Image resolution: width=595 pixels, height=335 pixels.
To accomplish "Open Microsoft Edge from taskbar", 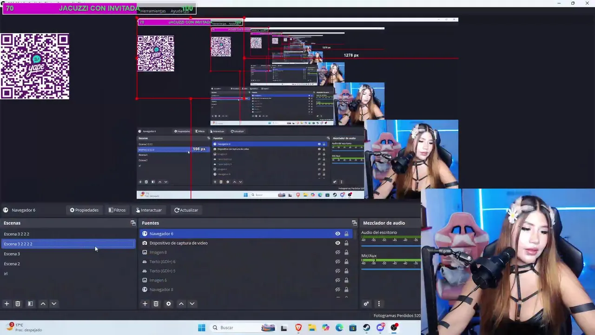I will point(339,328).
